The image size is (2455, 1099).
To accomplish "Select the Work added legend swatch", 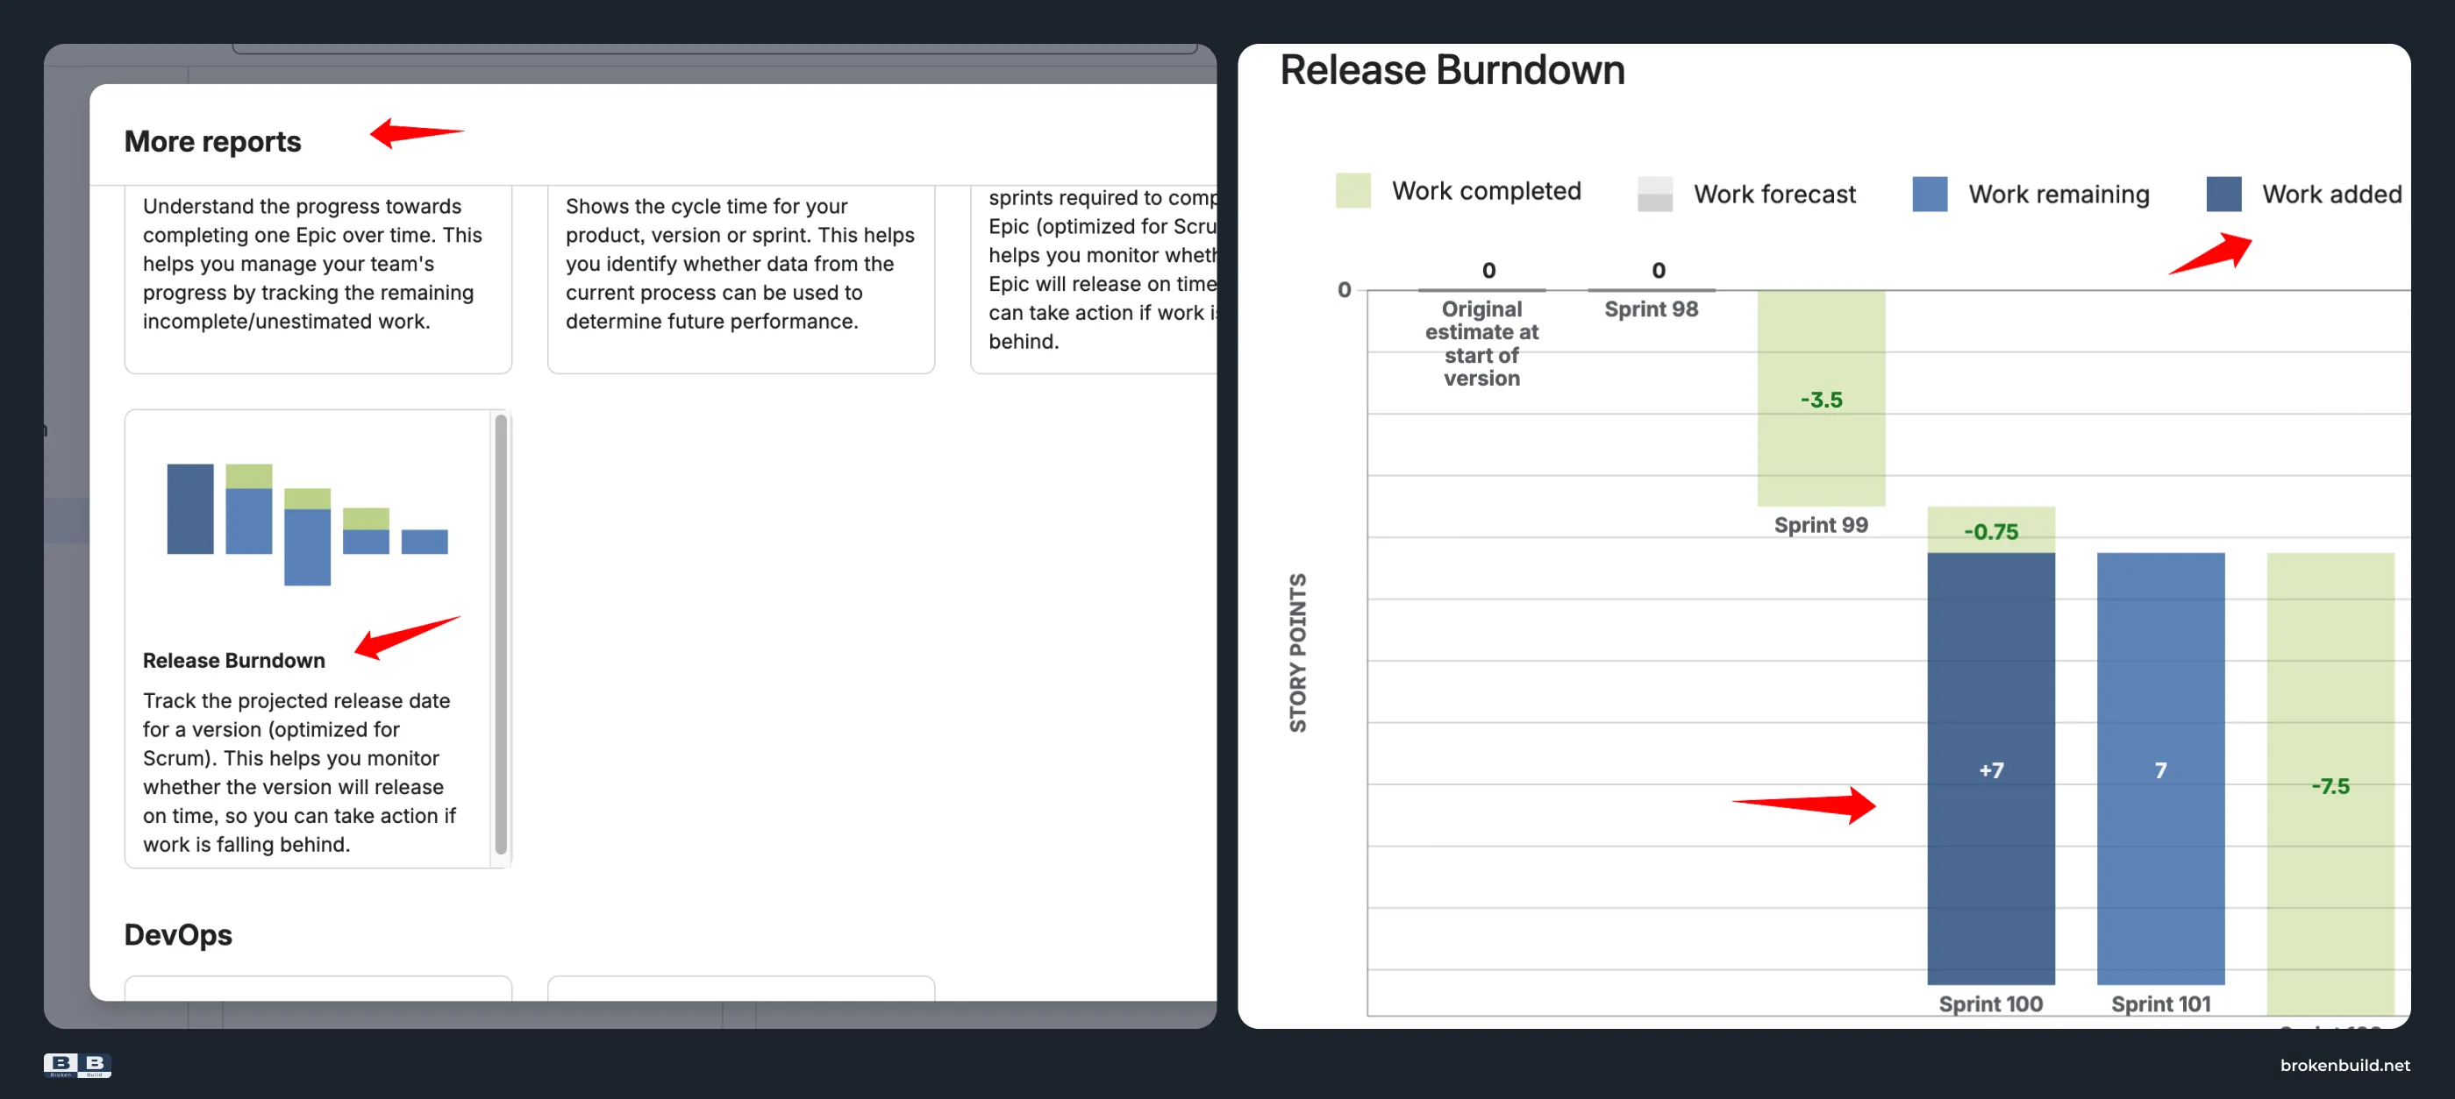I will point(2223,195).
